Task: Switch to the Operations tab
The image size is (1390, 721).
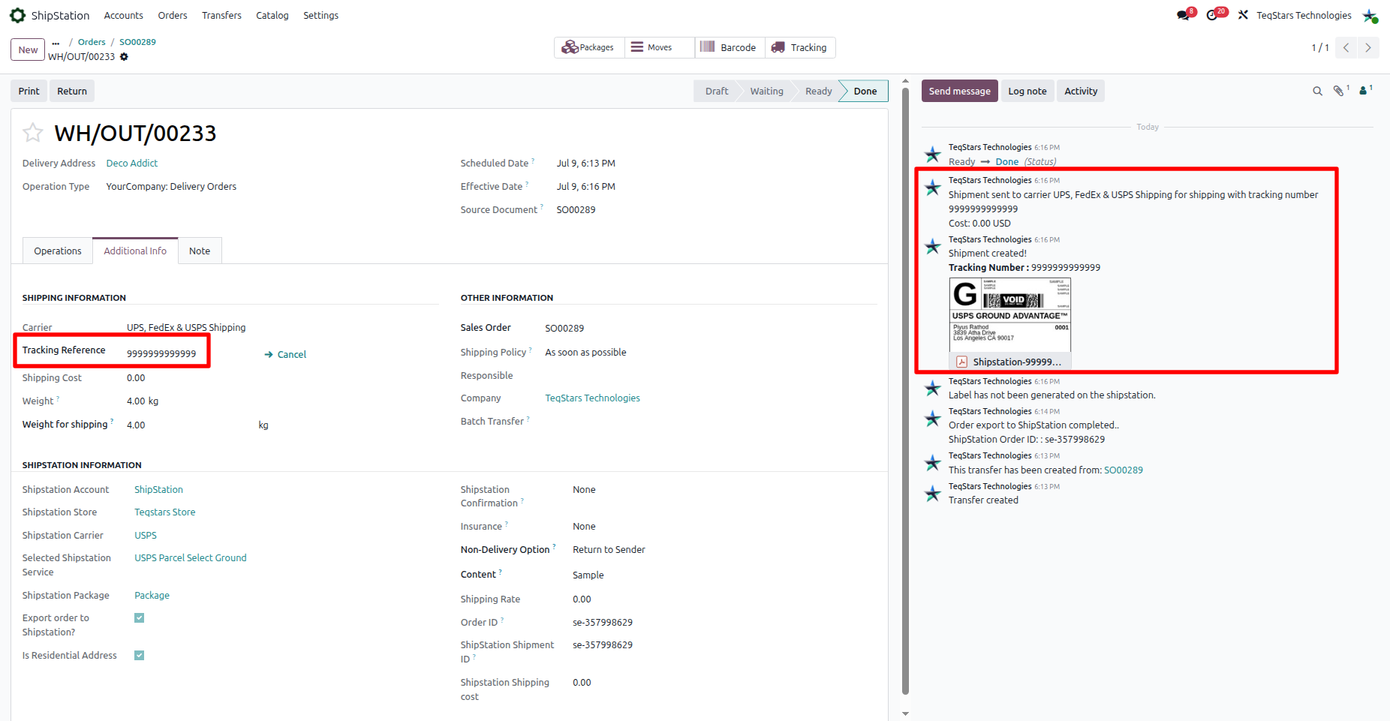Action: click(x=58, y=251)
